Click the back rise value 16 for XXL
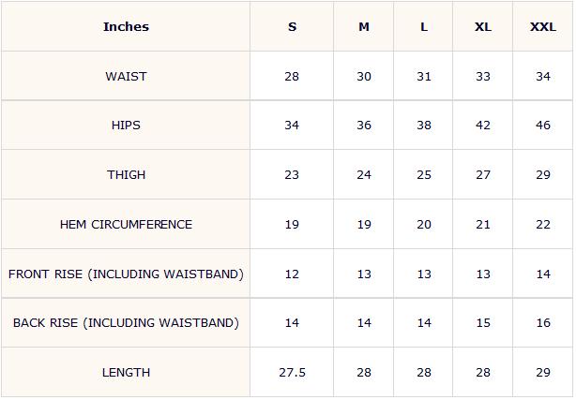Screen dimensions: 576x400 pos(543,323)
